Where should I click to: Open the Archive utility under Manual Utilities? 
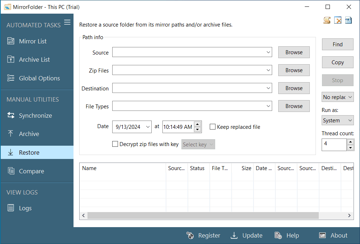pos(37,134)
